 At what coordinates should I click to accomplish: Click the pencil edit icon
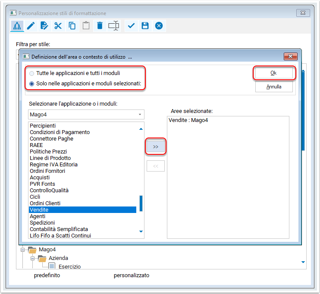tap(31, 26)
